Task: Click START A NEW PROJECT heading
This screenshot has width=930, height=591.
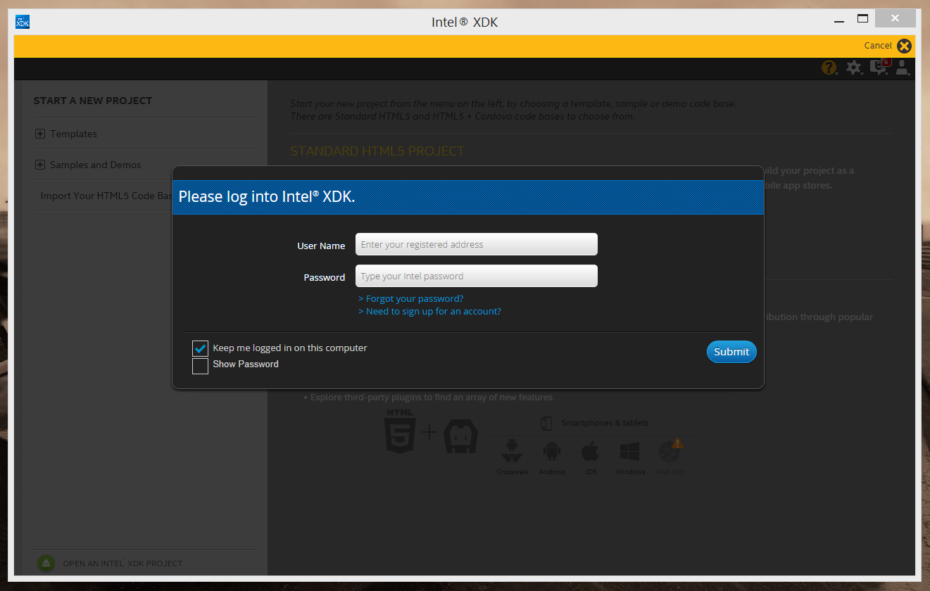Action: [x=93, y=101]
